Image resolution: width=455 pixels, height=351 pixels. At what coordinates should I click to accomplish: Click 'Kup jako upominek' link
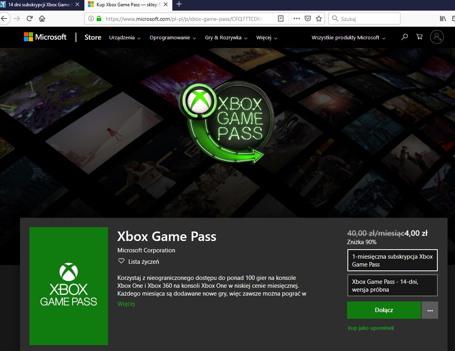click(x=371, y=328)
